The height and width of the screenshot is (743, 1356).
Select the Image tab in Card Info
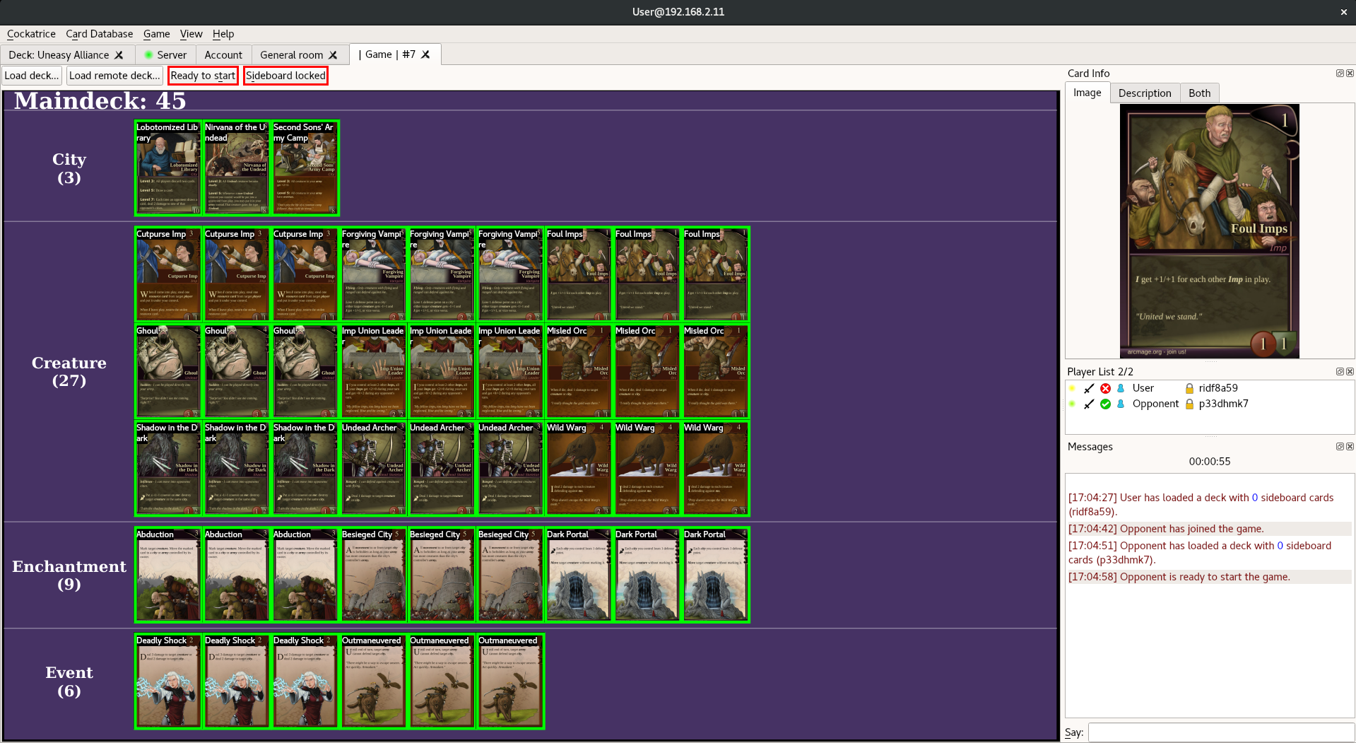[1087, 93]
